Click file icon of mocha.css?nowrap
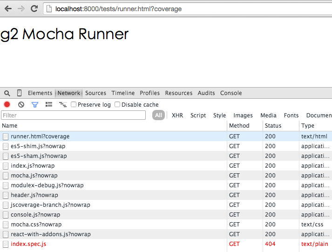332x252 pixels. [6, 225]
